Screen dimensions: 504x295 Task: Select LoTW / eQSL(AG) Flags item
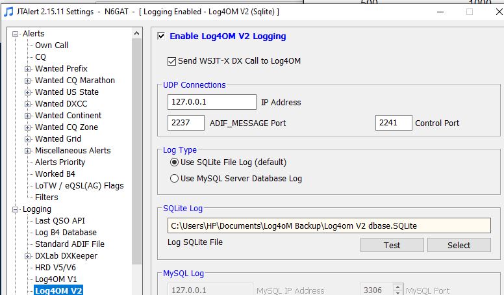[79, 186]
